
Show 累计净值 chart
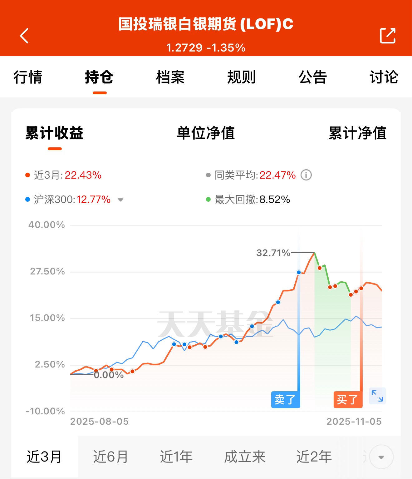click(357, 133)
